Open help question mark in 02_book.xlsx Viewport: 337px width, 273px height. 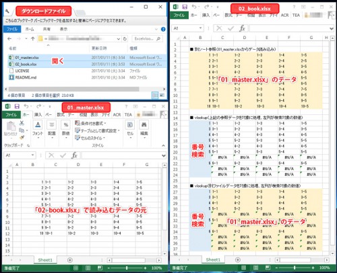(x=294, y=7)
